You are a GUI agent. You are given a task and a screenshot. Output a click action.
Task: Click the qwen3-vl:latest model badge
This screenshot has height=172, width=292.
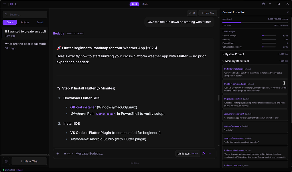[75, 33]
